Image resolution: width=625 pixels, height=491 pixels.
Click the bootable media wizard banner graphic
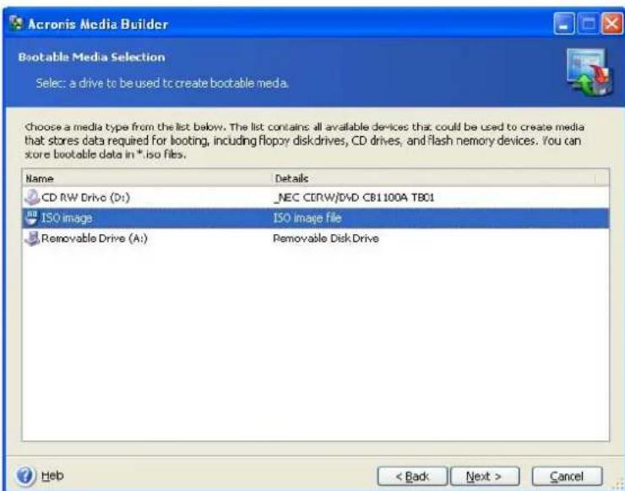click(590, 72)
